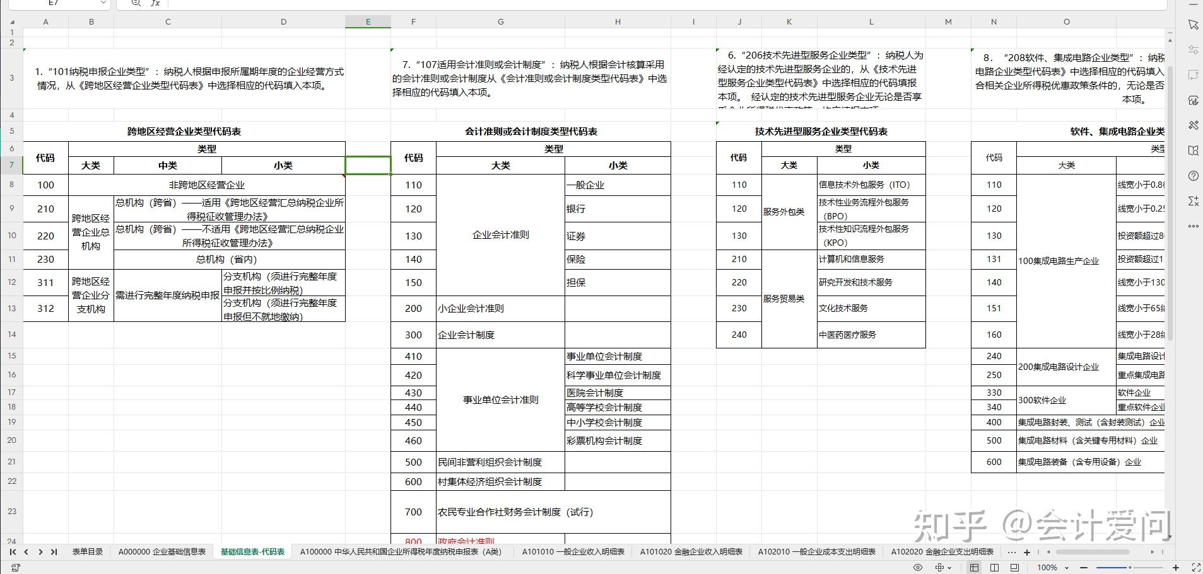Show more sheets with the ellipsis button
1203x574 pixels.
pos(1012,552)
